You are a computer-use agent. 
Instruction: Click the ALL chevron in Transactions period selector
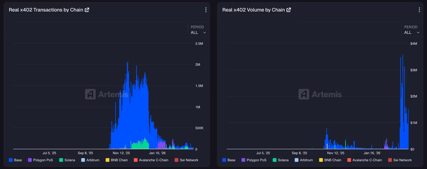(205, 33)
